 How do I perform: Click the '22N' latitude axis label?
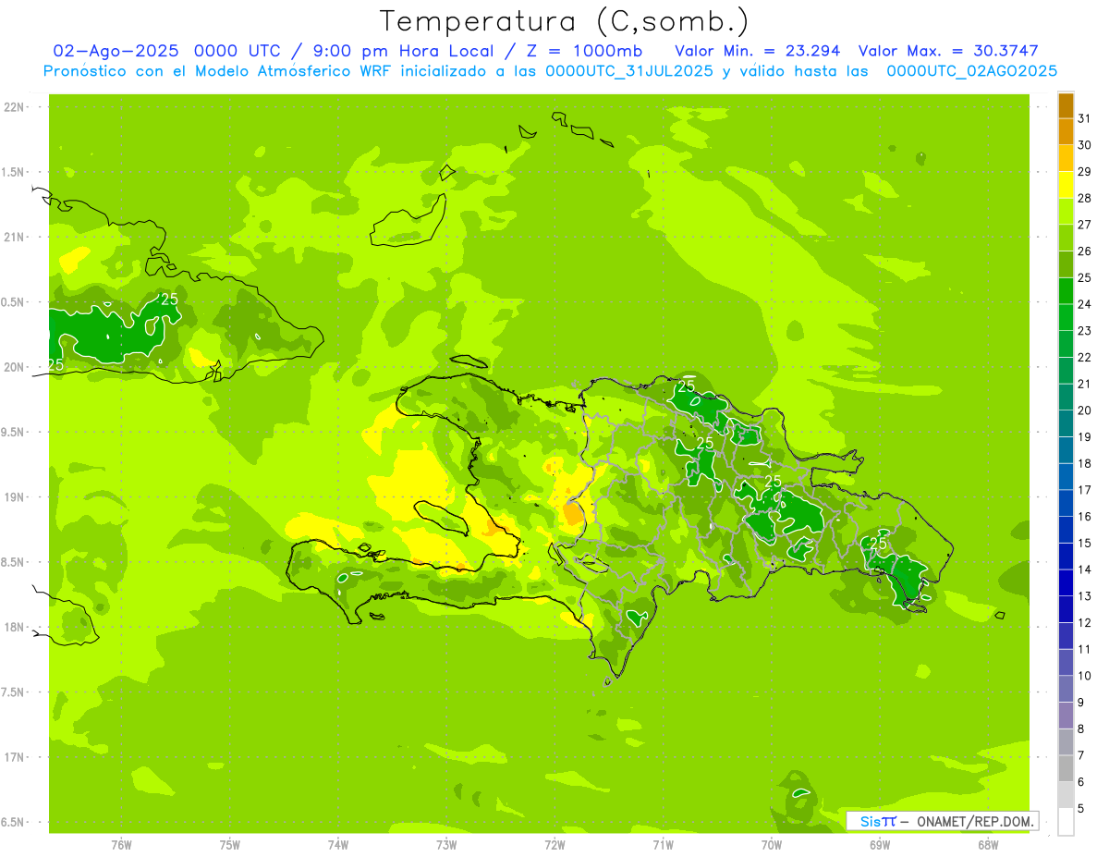coord(16,107)
